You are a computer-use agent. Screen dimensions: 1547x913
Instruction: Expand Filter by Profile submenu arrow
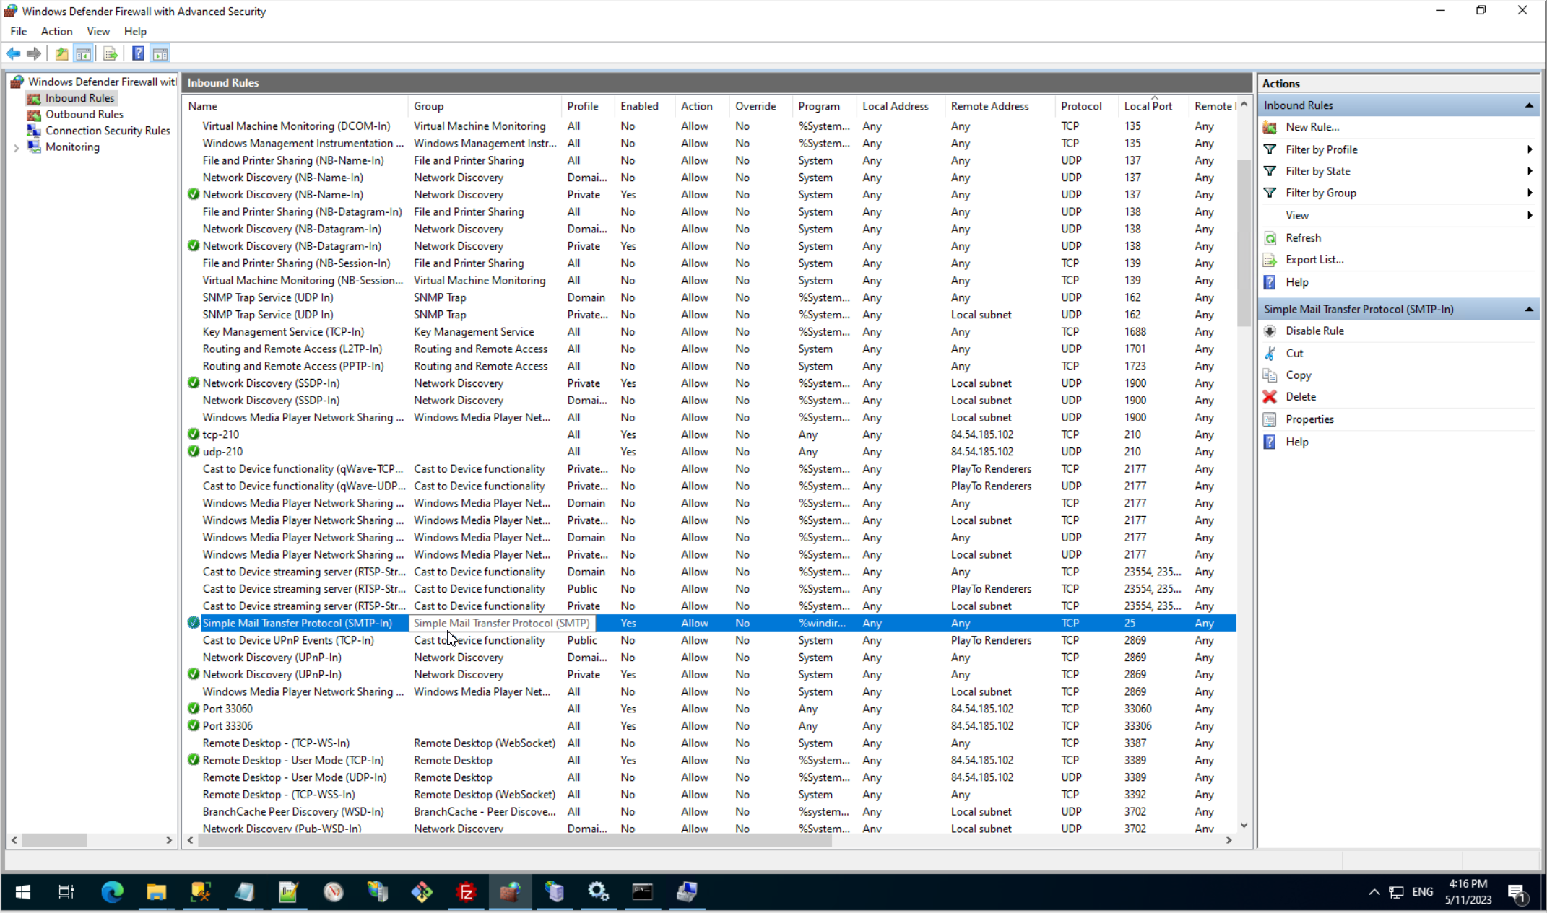coord(1530,149)
